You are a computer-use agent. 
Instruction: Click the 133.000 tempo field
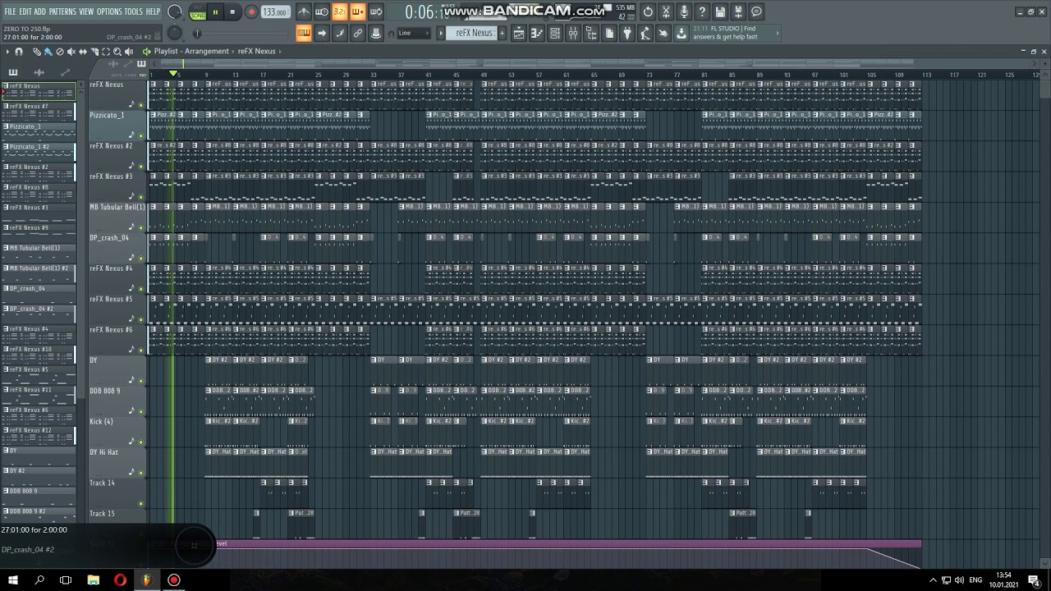click(x=276, y=12)
